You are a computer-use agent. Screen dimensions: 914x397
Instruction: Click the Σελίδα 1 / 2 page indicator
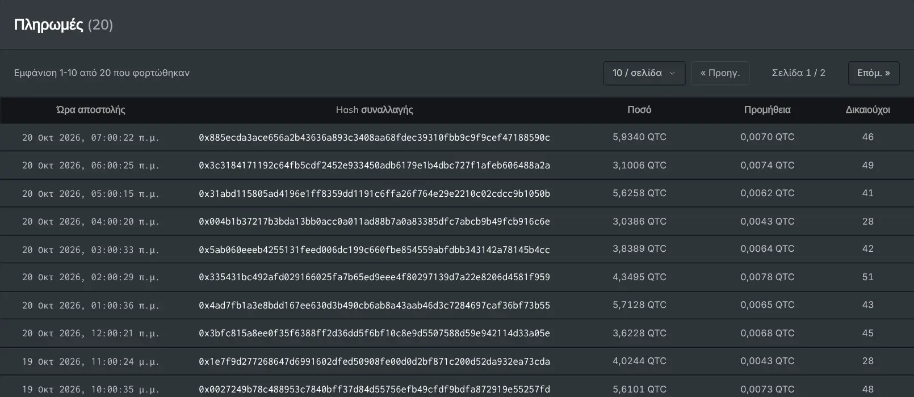click(x=798, y=73)
